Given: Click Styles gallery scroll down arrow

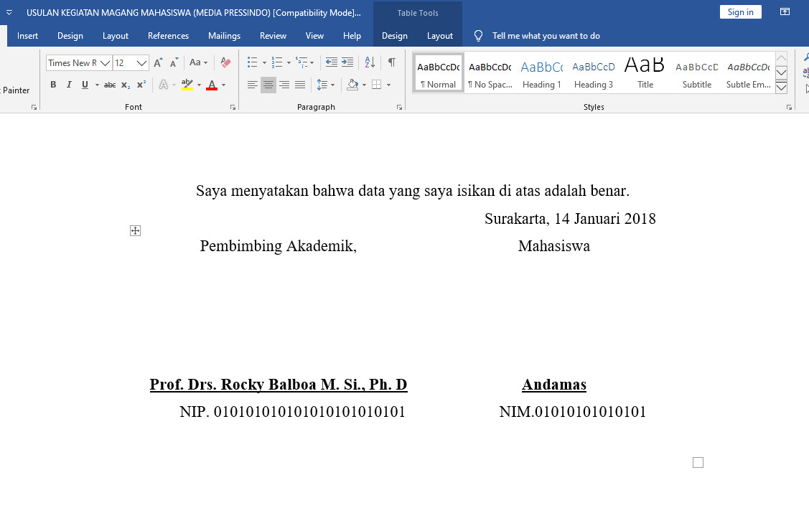Looking at the screenshot, I should 782,72.
